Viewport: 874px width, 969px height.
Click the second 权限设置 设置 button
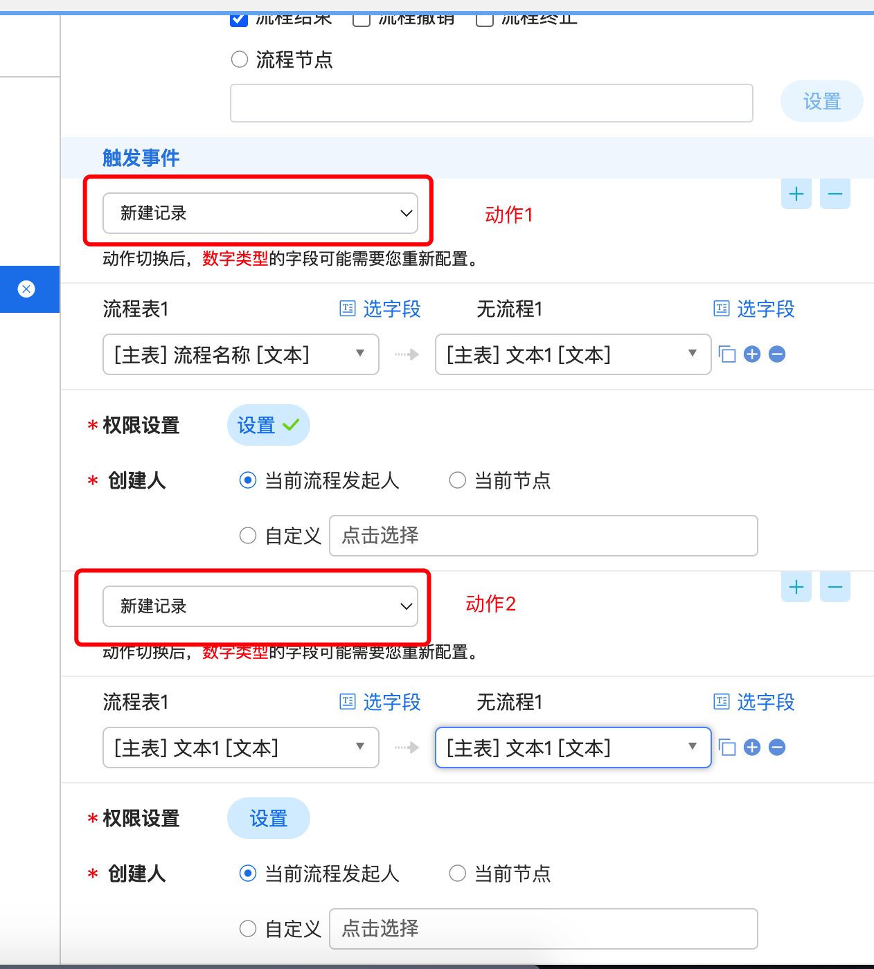(x=268, y=818)
